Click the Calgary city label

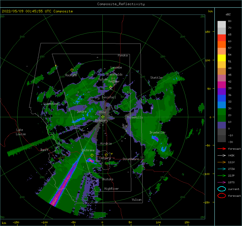105,158
